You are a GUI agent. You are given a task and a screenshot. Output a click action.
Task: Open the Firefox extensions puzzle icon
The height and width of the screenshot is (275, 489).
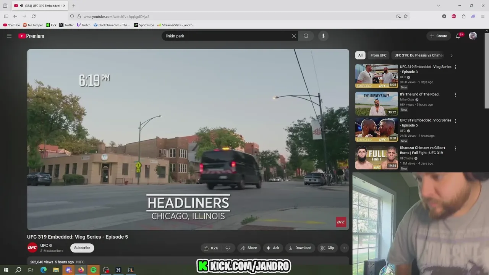coord(463,16)
